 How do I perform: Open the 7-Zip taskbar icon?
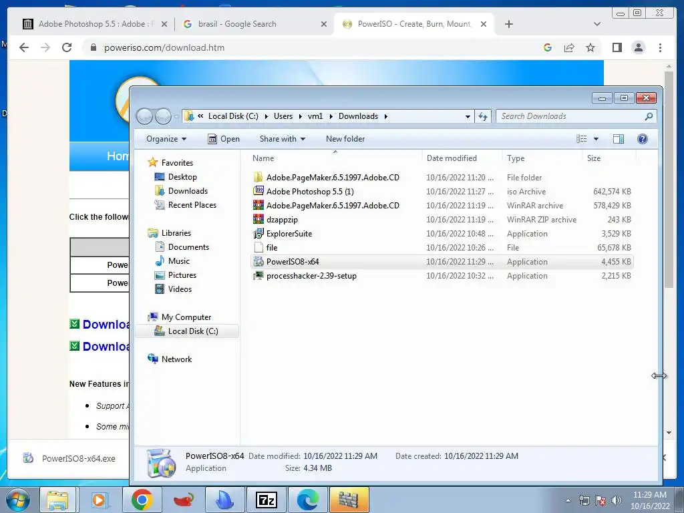coord(267,500)
